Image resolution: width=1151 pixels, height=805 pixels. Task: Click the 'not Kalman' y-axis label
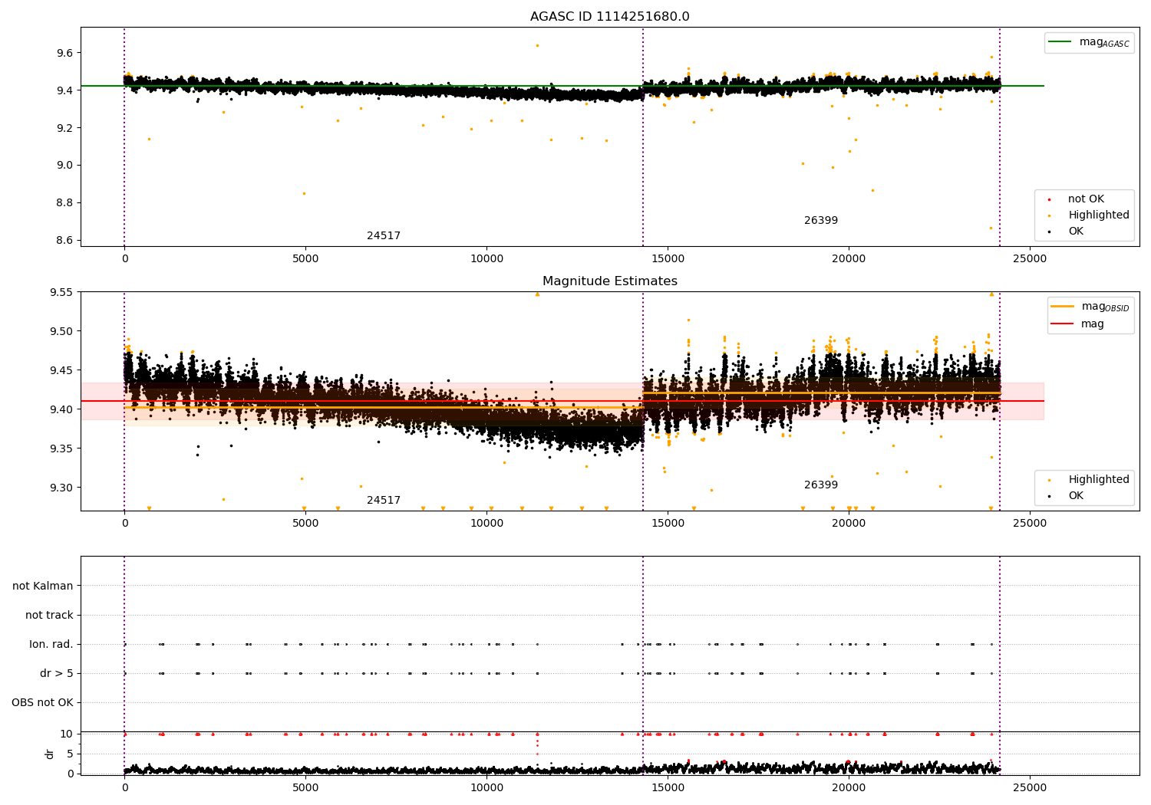[43, 586]
